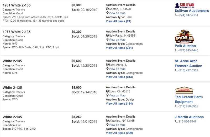210x137 pixels.
Task: Open View All Items (134) link
Action: click(119, 104)
